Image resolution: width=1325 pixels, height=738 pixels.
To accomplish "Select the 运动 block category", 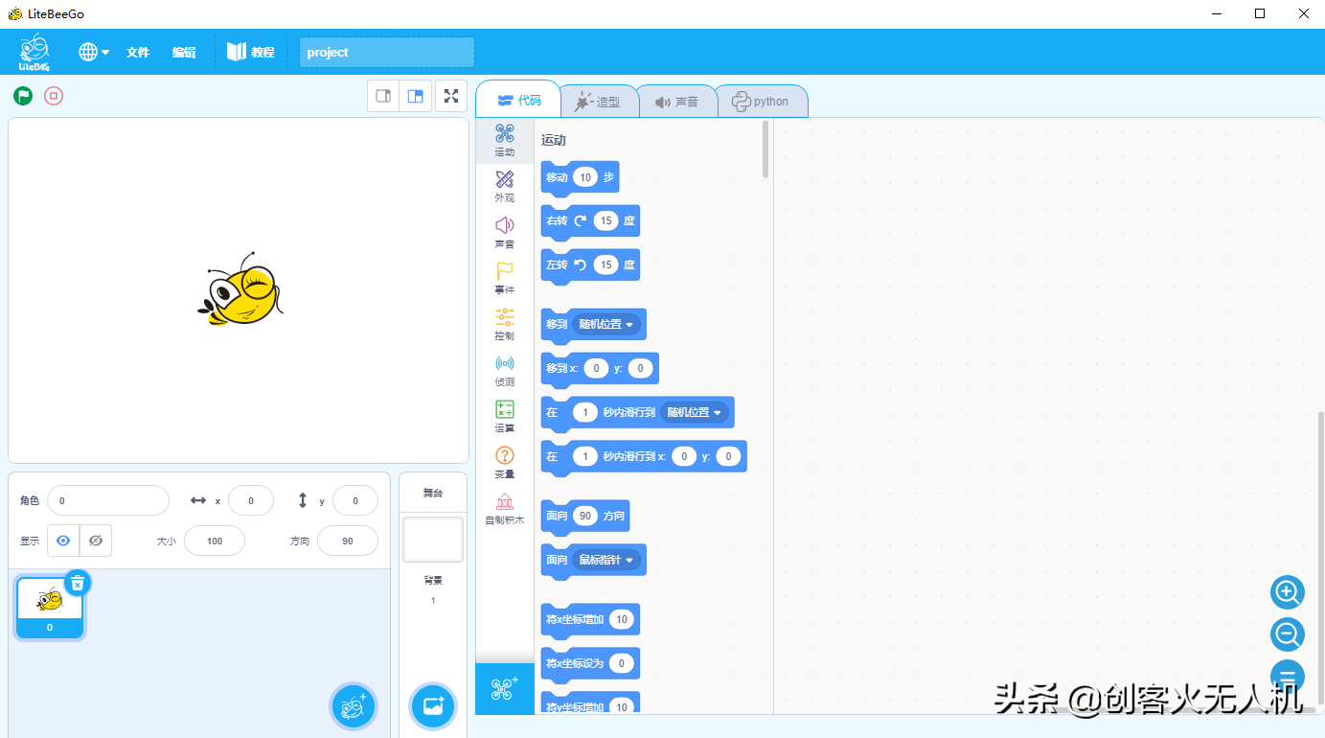I will 505,140.
